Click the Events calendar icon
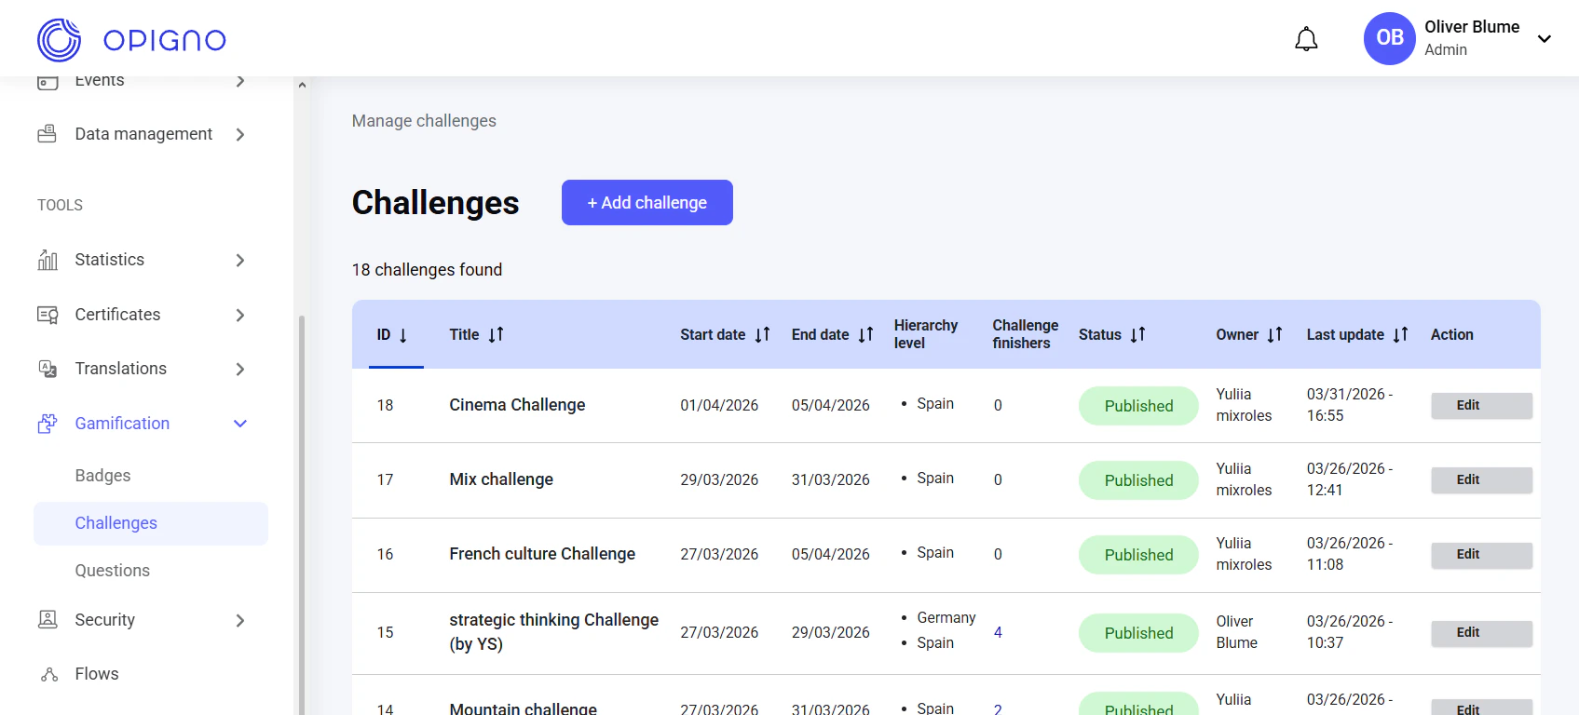 [48, 82]
